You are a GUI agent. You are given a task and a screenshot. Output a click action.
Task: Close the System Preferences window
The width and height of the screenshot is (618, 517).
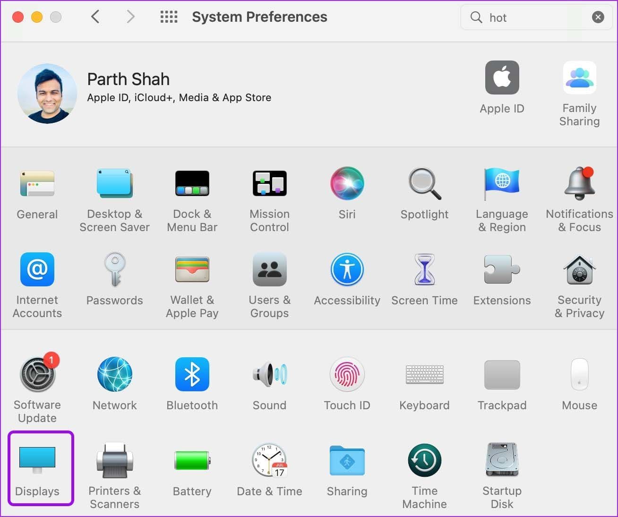[18, 17]
